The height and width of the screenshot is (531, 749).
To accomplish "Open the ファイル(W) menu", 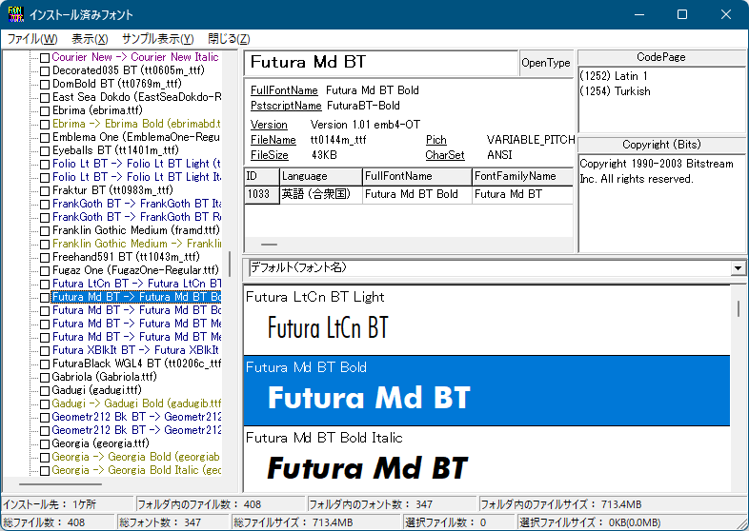I will pos(32,39).
